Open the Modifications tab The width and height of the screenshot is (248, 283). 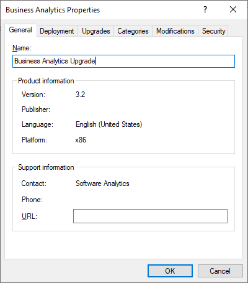[x=175, y=31]
